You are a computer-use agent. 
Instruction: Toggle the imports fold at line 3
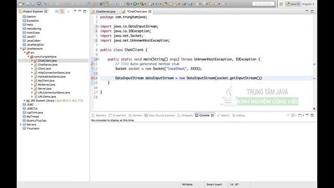coord(99,27)
